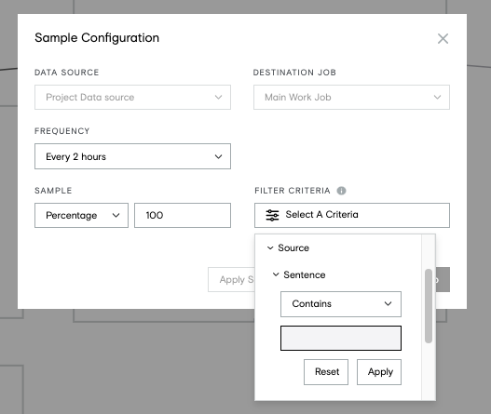Open the Destination Job dropdown
Viewport: 491px width, 414px height.
pos(351,98)
